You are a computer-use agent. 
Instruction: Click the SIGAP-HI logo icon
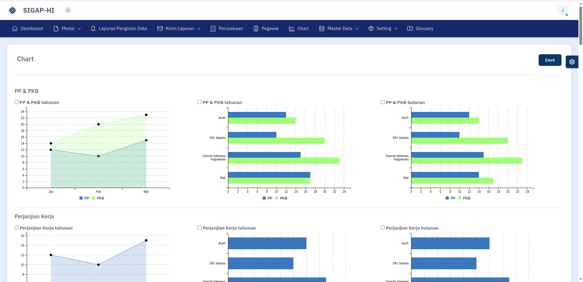pyautogui.click(x=12, y=10)
